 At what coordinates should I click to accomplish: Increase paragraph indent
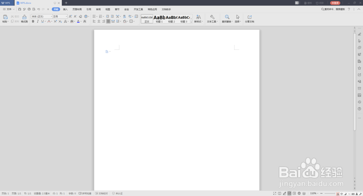[112, 16]
